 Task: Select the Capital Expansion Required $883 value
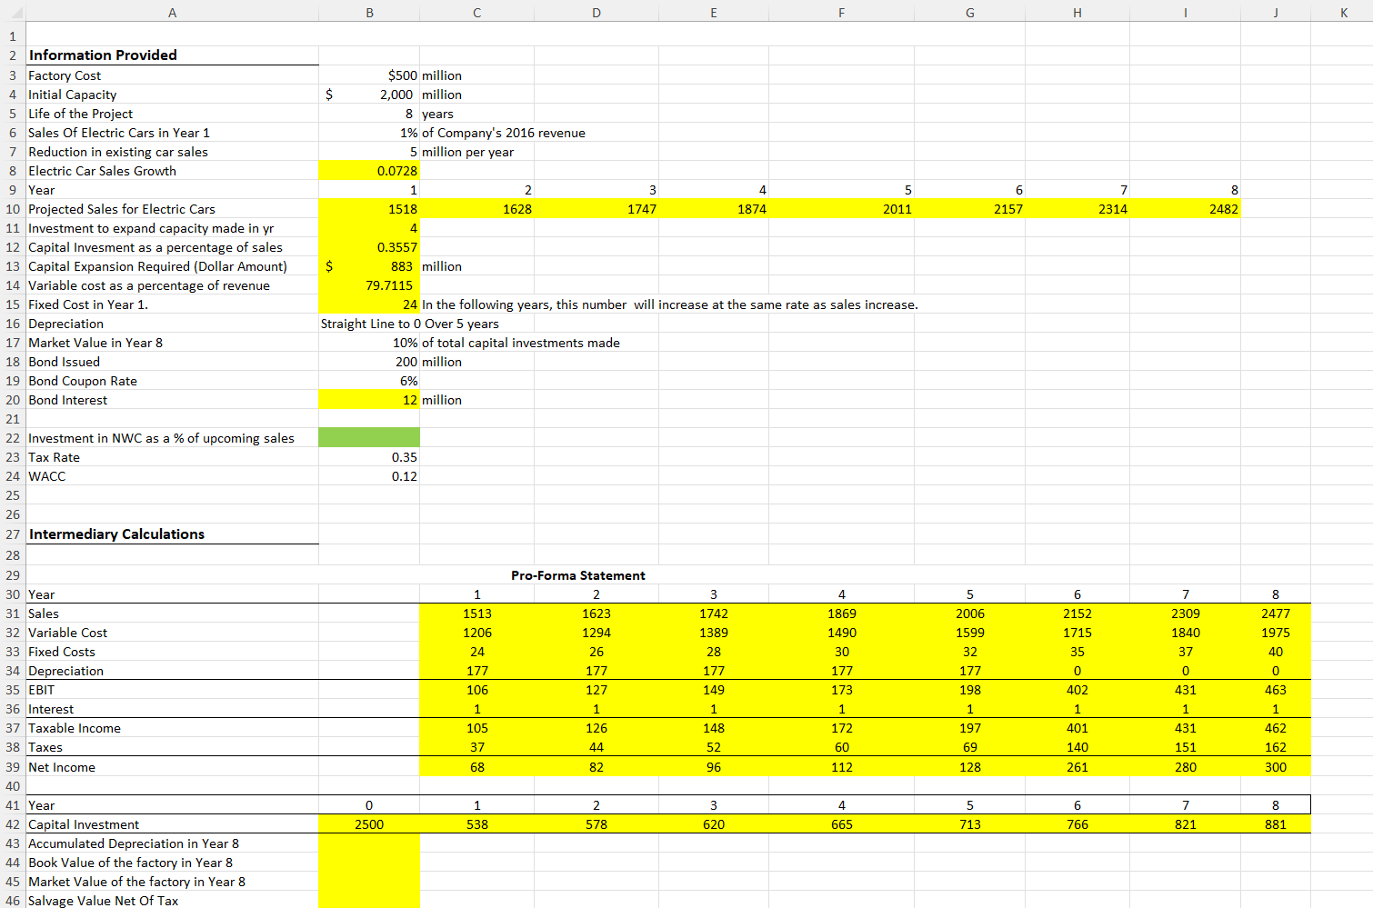coord(369,266)
